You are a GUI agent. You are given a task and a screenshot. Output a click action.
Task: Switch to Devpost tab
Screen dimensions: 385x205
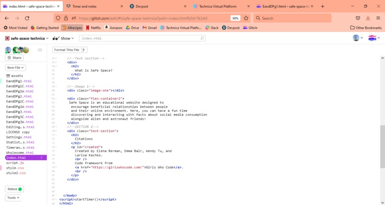(x=158, y=6)
